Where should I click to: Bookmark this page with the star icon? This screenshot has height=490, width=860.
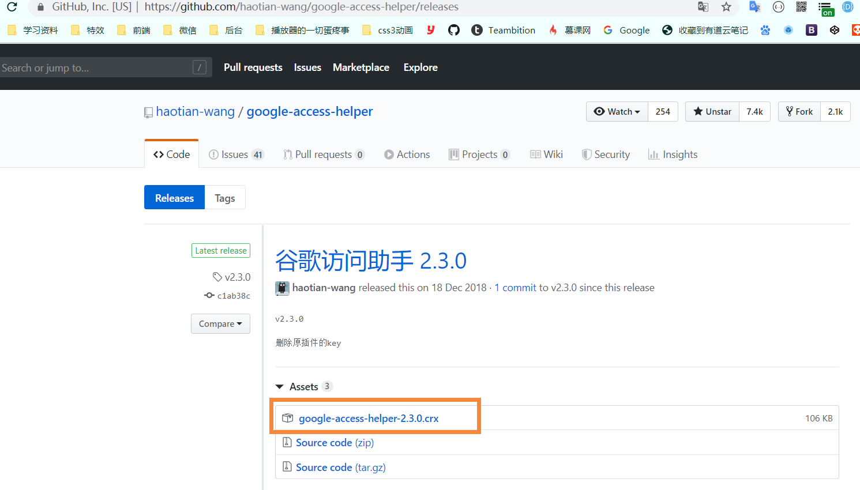pos(726,7)
